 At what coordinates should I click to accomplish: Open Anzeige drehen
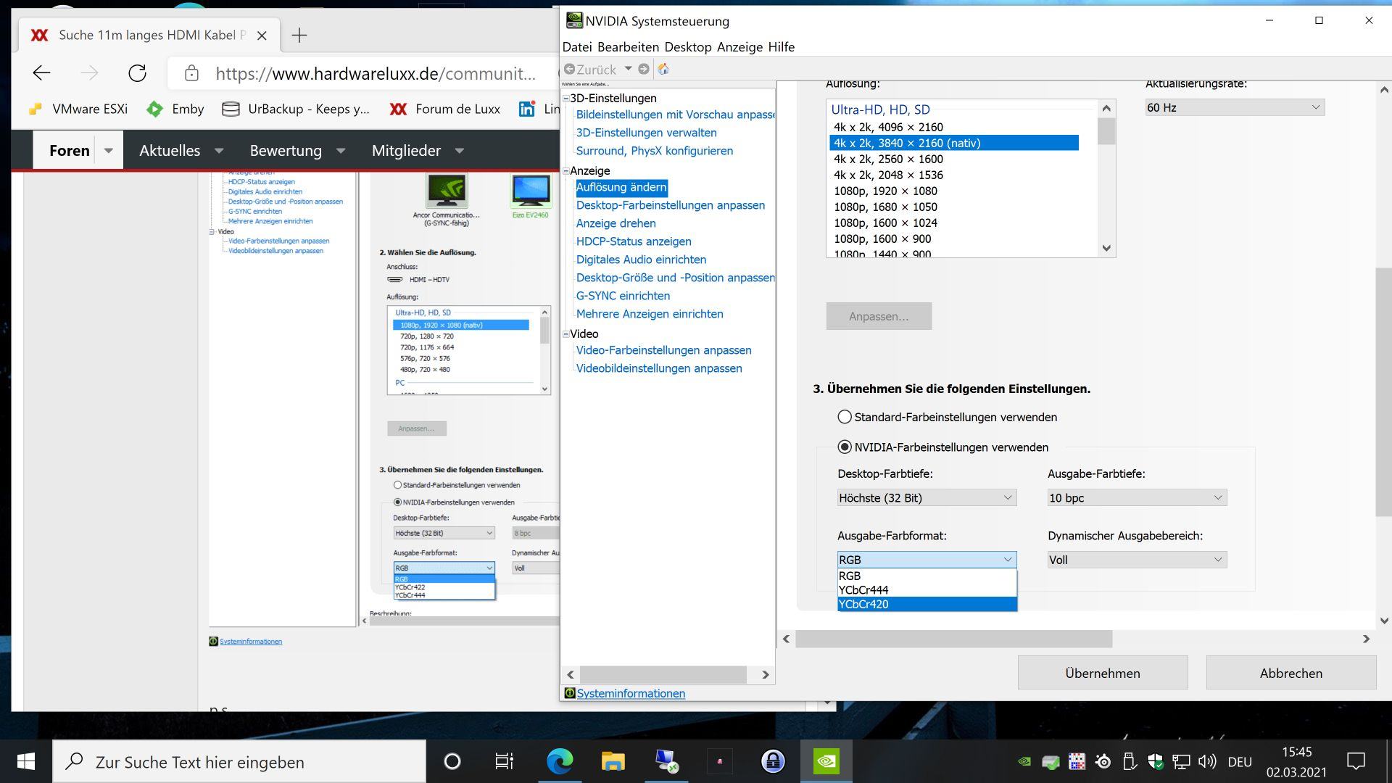tap(616, 223)
